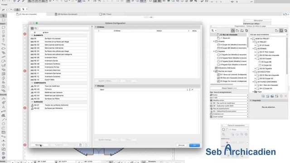Select scheme NE-09 Inventaires Portes
The width and height of the screenshot is (290, 163).
(x=59, y=67)
